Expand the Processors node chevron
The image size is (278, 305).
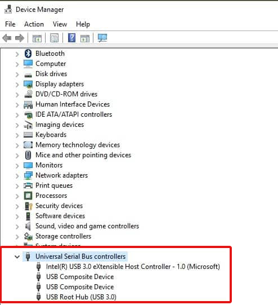pos(17,196)
